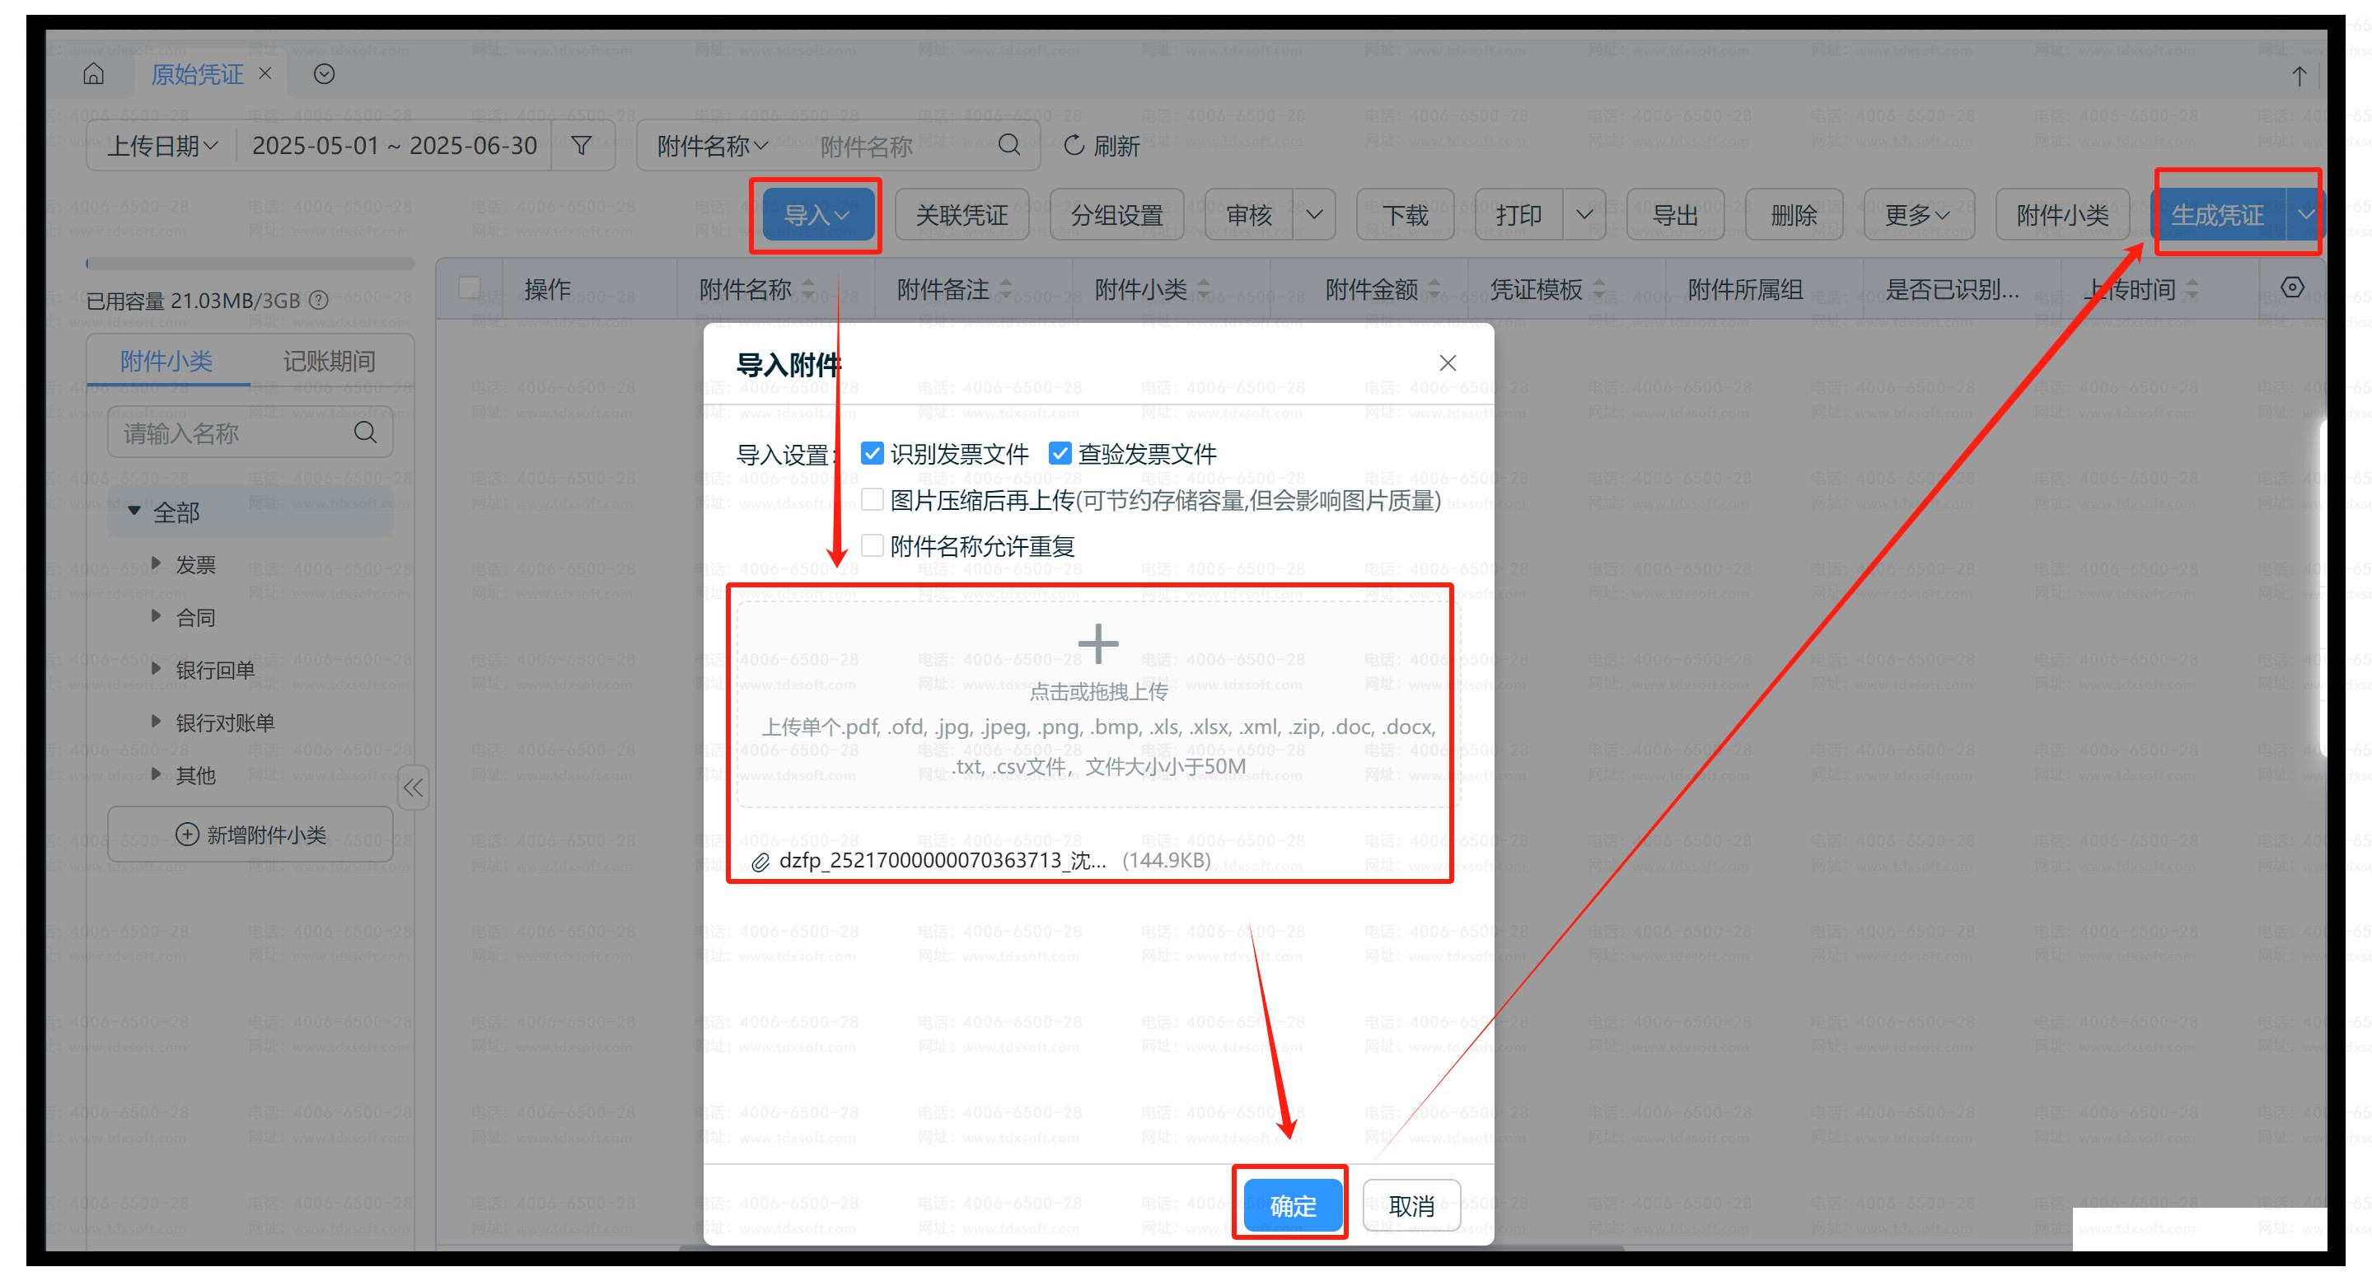Click the storage capacity progress bar
2372x1281 pixels.
pos(250,264)
